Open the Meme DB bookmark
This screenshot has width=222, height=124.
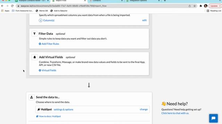pos(42,11)
